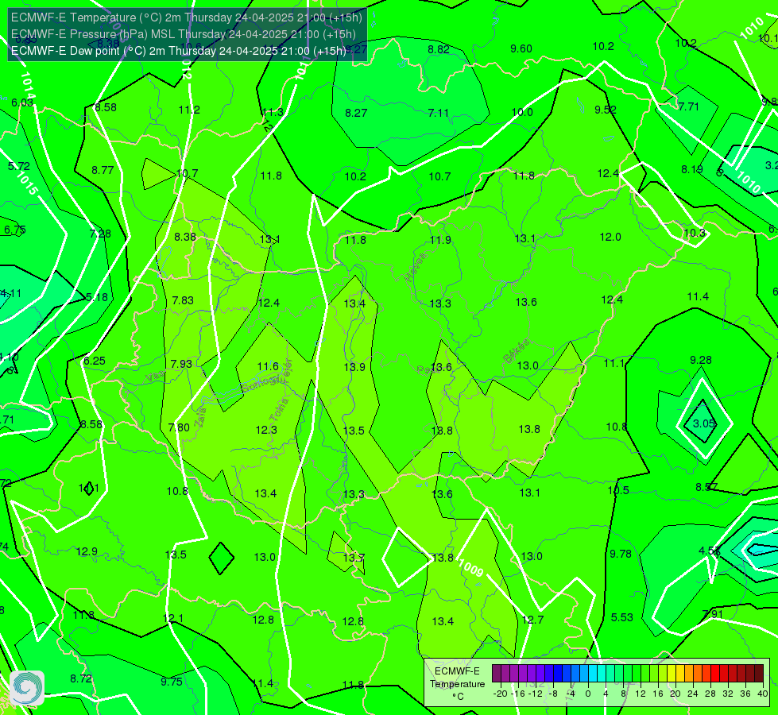Screen dimensions: 778x715
Task: Click the 12.9 temperature value
Action: [87, 551]
